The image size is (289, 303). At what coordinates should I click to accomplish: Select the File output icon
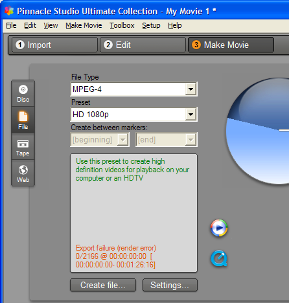point(23,120)
